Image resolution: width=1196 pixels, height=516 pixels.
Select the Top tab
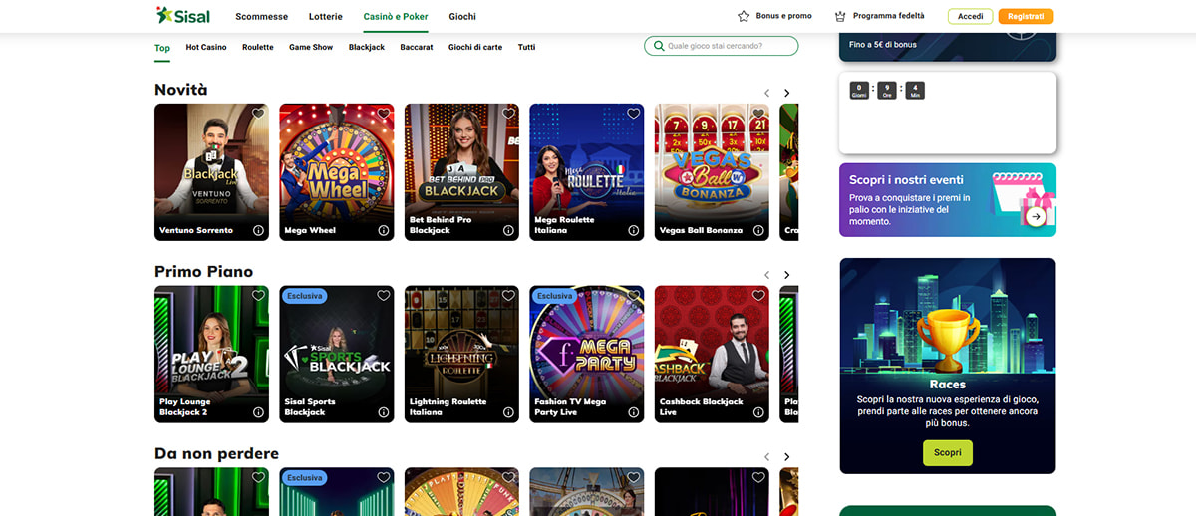162,47
